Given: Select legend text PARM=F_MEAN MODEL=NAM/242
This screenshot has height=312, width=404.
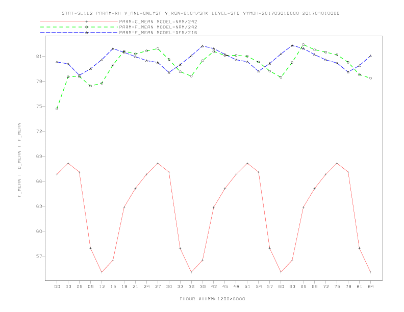Looking at the screenshot, I should point(158,27).
